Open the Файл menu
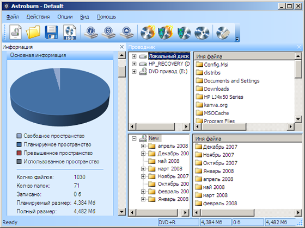The image size is (305, 228). 13,17
